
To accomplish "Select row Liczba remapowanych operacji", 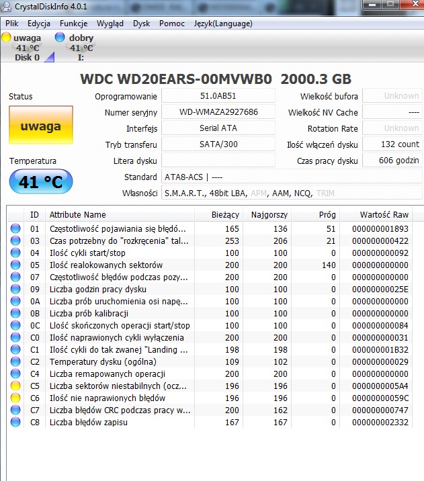I will pos(210,374).
